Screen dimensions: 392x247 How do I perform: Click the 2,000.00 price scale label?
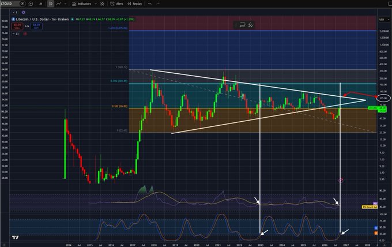[384, 31]
